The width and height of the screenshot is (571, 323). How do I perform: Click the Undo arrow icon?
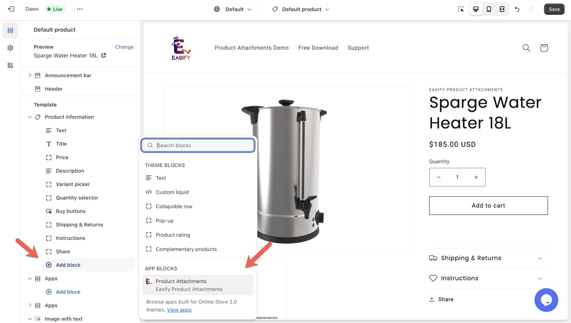coord(517,9)
